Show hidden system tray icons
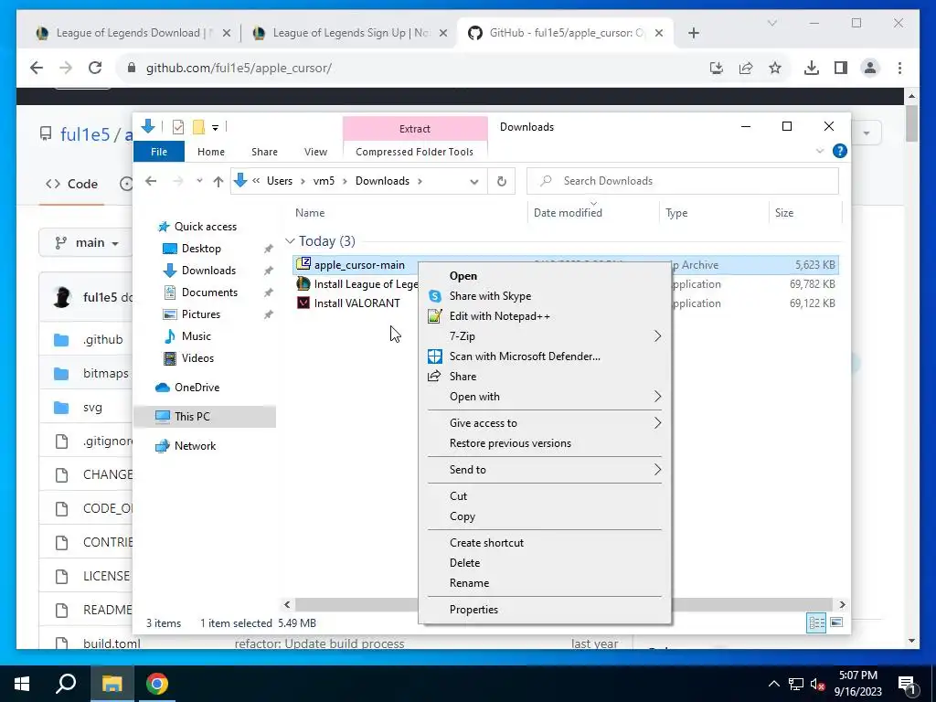This screenshot has height=702, width=936. pyautogui.click(x=773, y=684)
